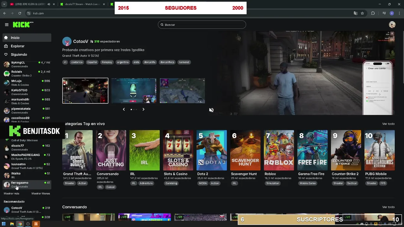The height and width of the screenshot is (227, 404).
Task: Click MaxitoPADREGANG avatar in sidebar
Action: pos(7,157)
